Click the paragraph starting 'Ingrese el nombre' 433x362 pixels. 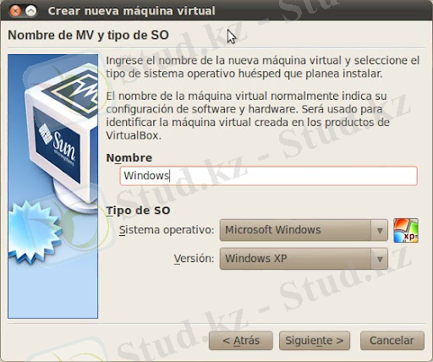tap(263, 67)
